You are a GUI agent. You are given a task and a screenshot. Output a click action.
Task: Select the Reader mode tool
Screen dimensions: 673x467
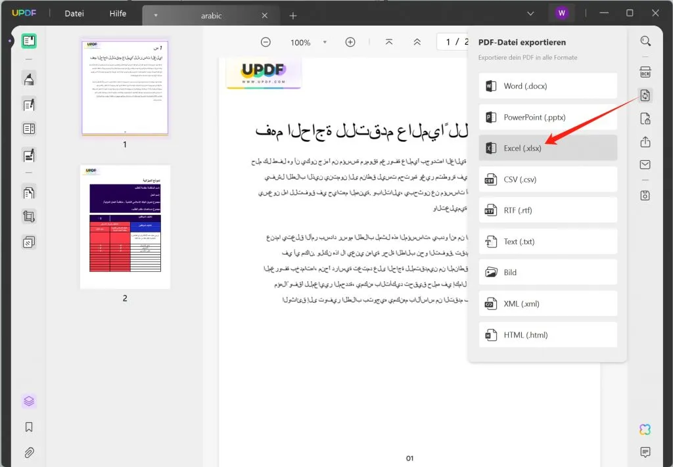coord(27,41)
